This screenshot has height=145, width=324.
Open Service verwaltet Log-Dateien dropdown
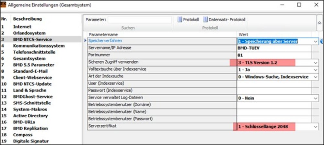tap(315, 98)
